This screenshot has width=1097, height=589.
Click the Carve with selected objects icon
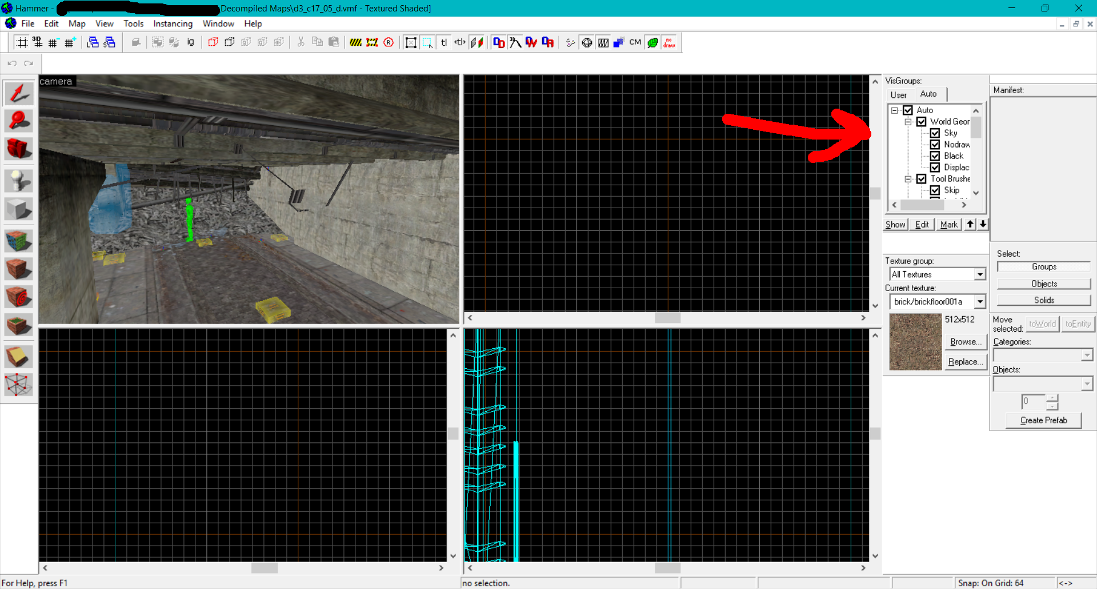click(136, 42)
